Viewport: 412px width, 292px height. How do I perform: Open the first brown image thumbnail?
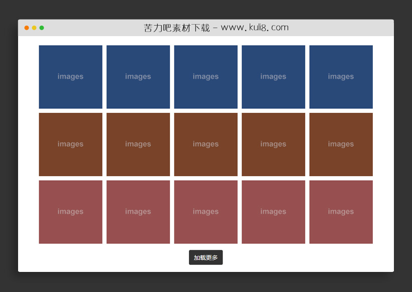70,144
